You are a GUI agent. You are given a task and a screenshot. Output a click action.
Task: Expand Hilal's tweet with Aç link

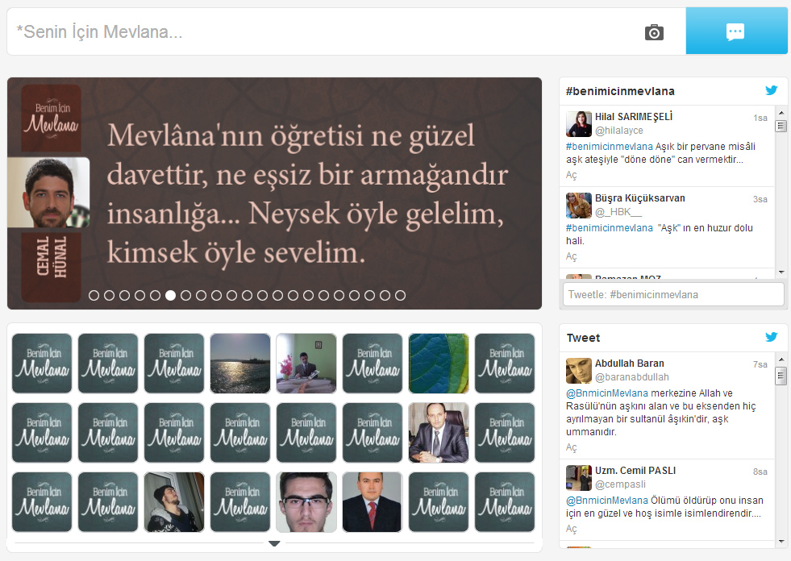point(571,175)
